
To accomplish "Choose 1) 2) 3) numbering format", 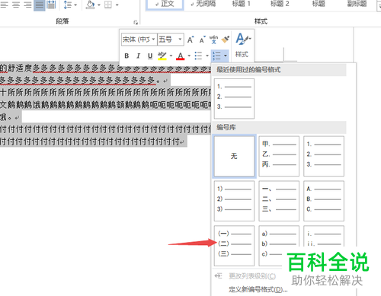I will pyautogui.click(x=234, y=201).
